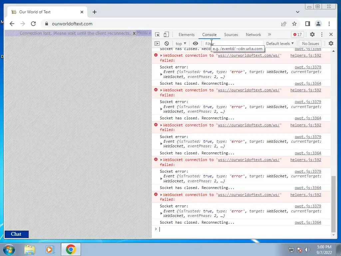Expand the first Event object under Socket error
The image size is (341, 256).
coord(161,74)
